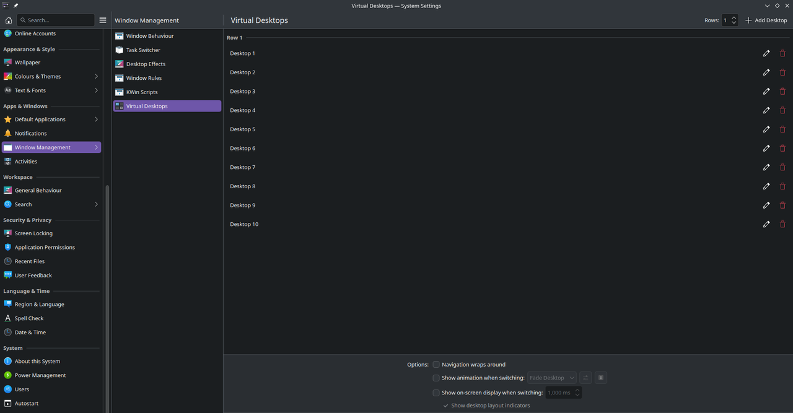Expand Default Applications submenu arrow

click(96, 119)
